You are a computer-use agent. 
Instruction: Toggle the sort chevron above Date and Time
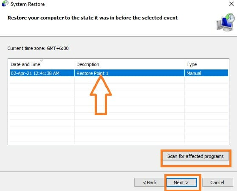[x=42, y=61]
